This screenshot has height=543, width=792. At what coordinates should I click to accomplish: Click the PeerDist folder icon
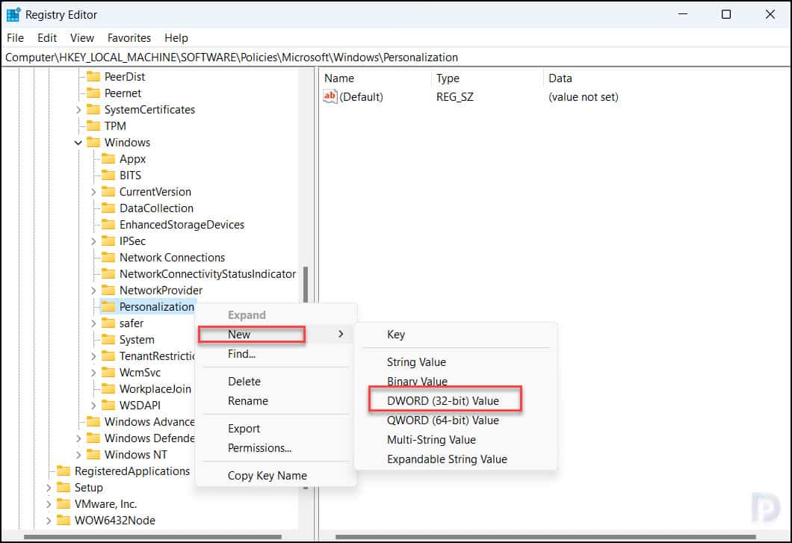pyautogui.click(x=93, y=77)
